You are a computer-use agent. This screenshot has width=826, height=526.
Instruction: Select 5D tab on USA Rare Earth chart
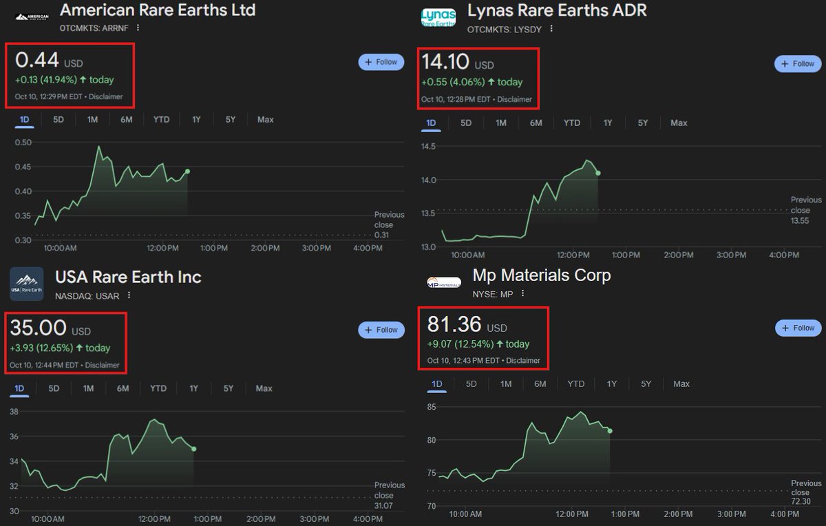pos(54,389)
